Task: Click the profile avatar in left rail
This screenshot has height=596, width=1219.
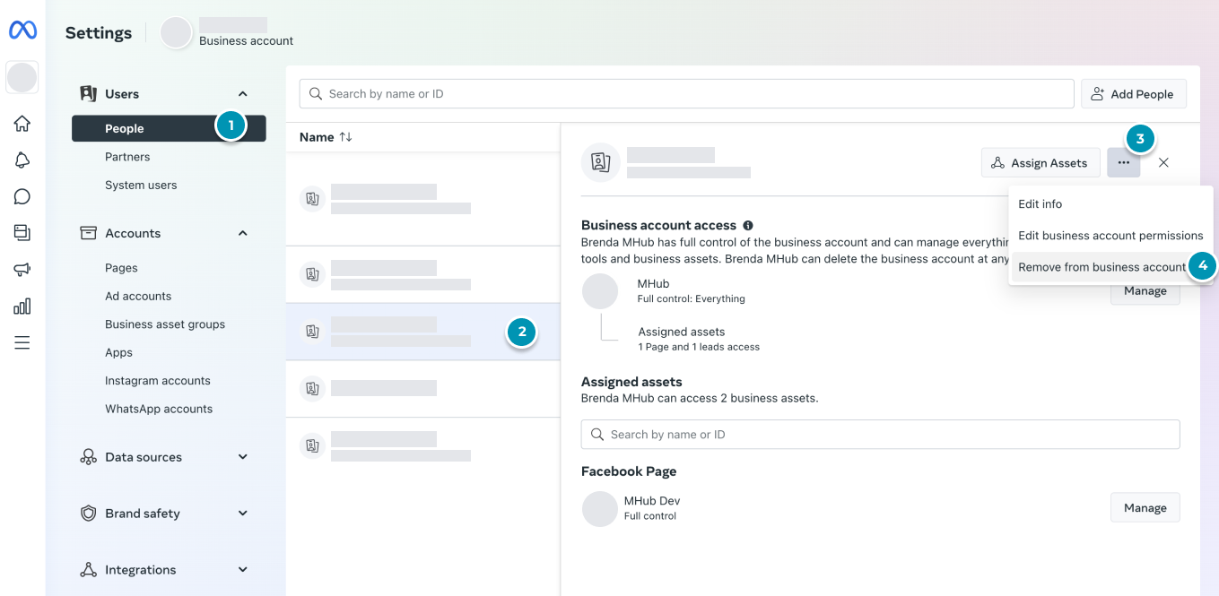Action: coord(22,77)
